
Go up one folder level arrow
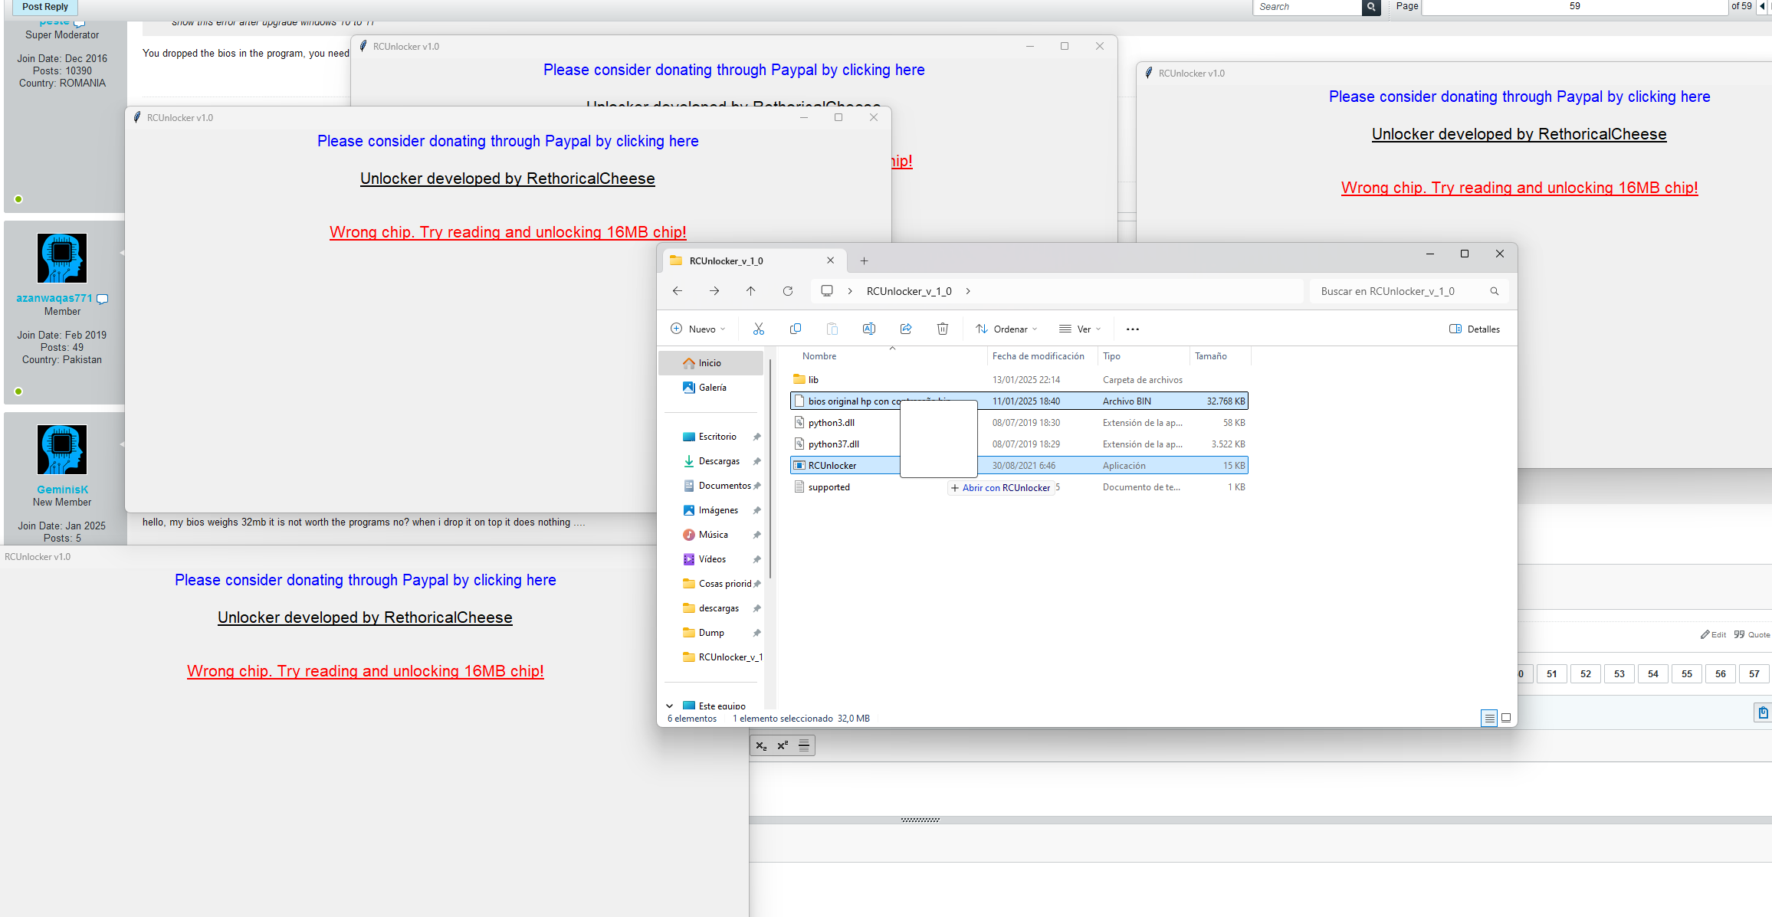pyautogui.click(x=750, y=291)
